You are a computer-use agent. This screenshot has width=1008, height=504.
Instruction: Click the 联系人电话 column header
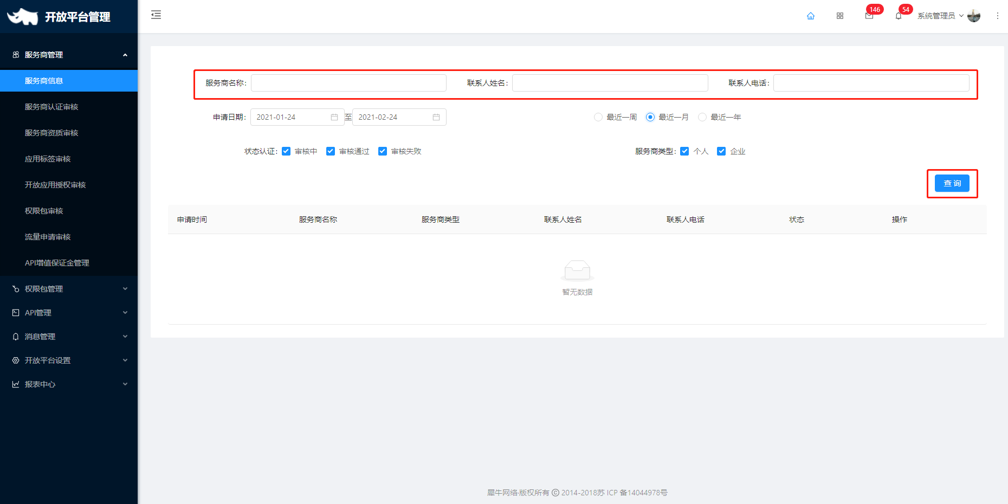(x=686, y=219)
